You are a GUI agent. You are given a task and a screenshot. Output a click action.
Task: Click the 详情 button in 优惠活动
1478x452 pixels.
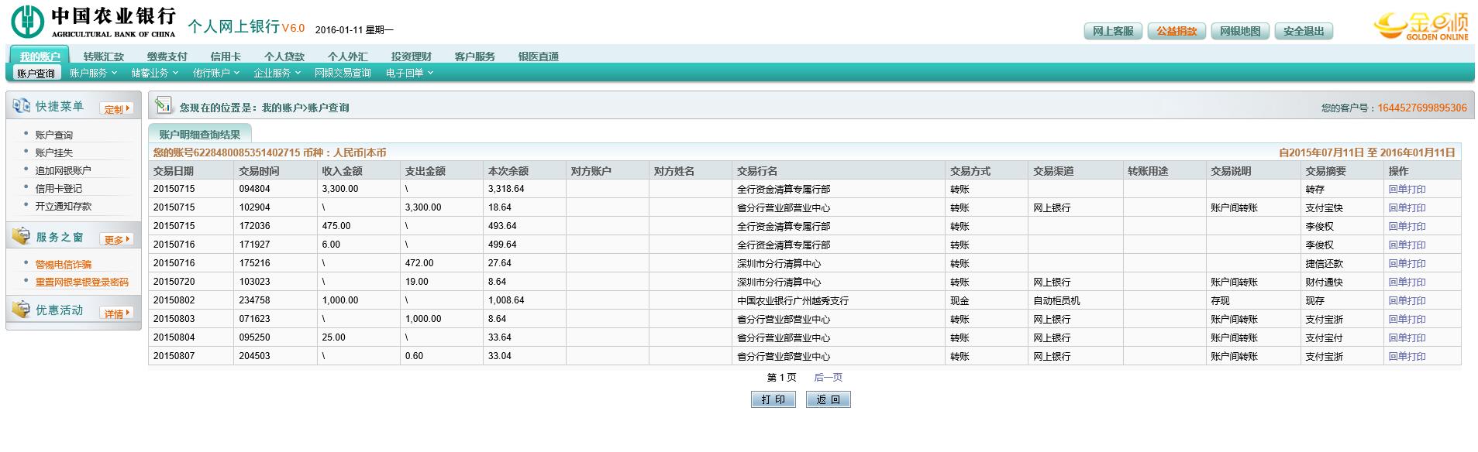click(116, 313)
